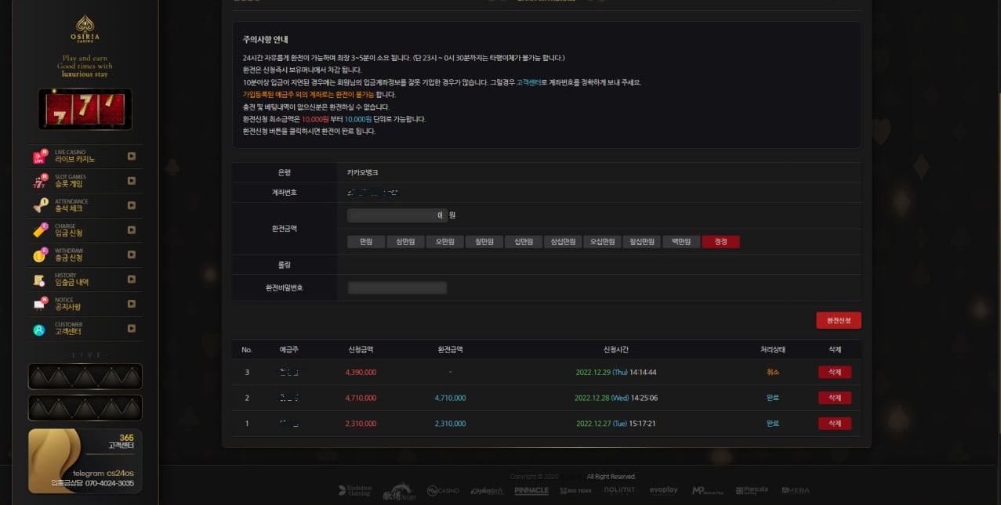Click the Attendance stamp icon
The image size is (1001, 505).
(x=40, y=206)
